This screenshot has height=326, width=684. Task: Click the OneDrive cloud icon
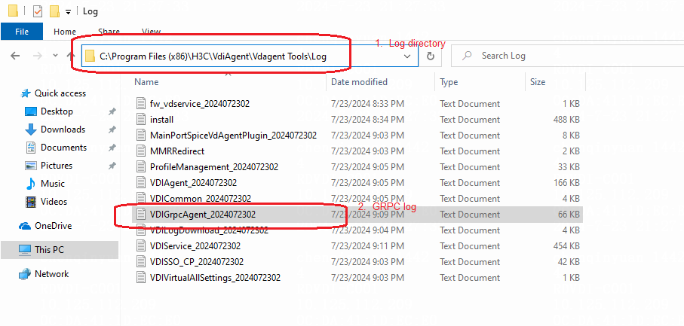click(26, 226)
